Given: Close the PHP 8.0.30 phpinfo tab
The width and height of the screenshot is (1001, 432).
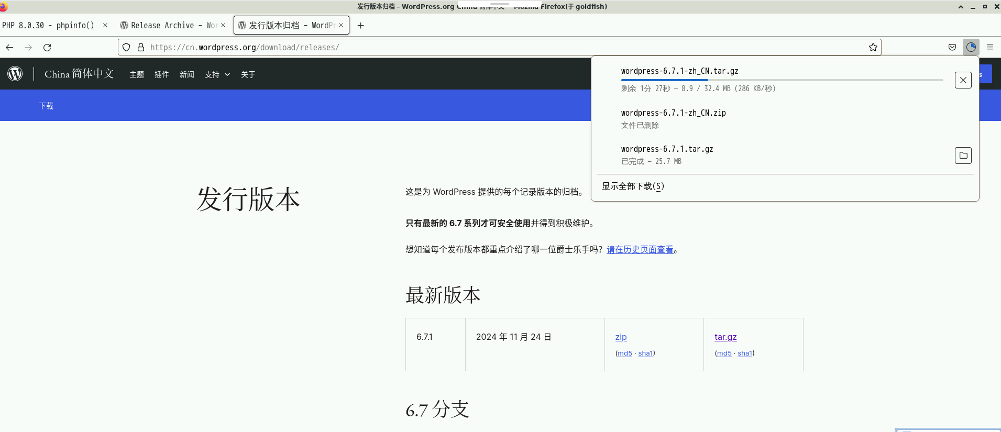Looking at the screenshot, I should pos(105,25).
